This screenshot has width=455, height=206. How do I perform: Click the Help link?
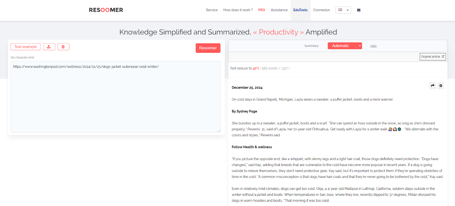click(x=373, y=46)
